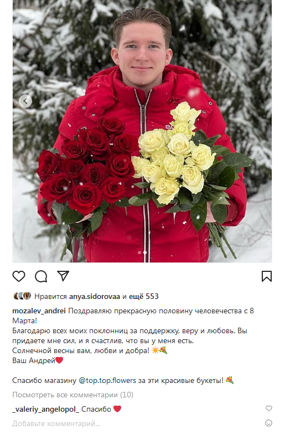The height and width of the screenshot is (436, 285).
Task: Go to the previous photo with the left arrow
Action: (25, 101)
